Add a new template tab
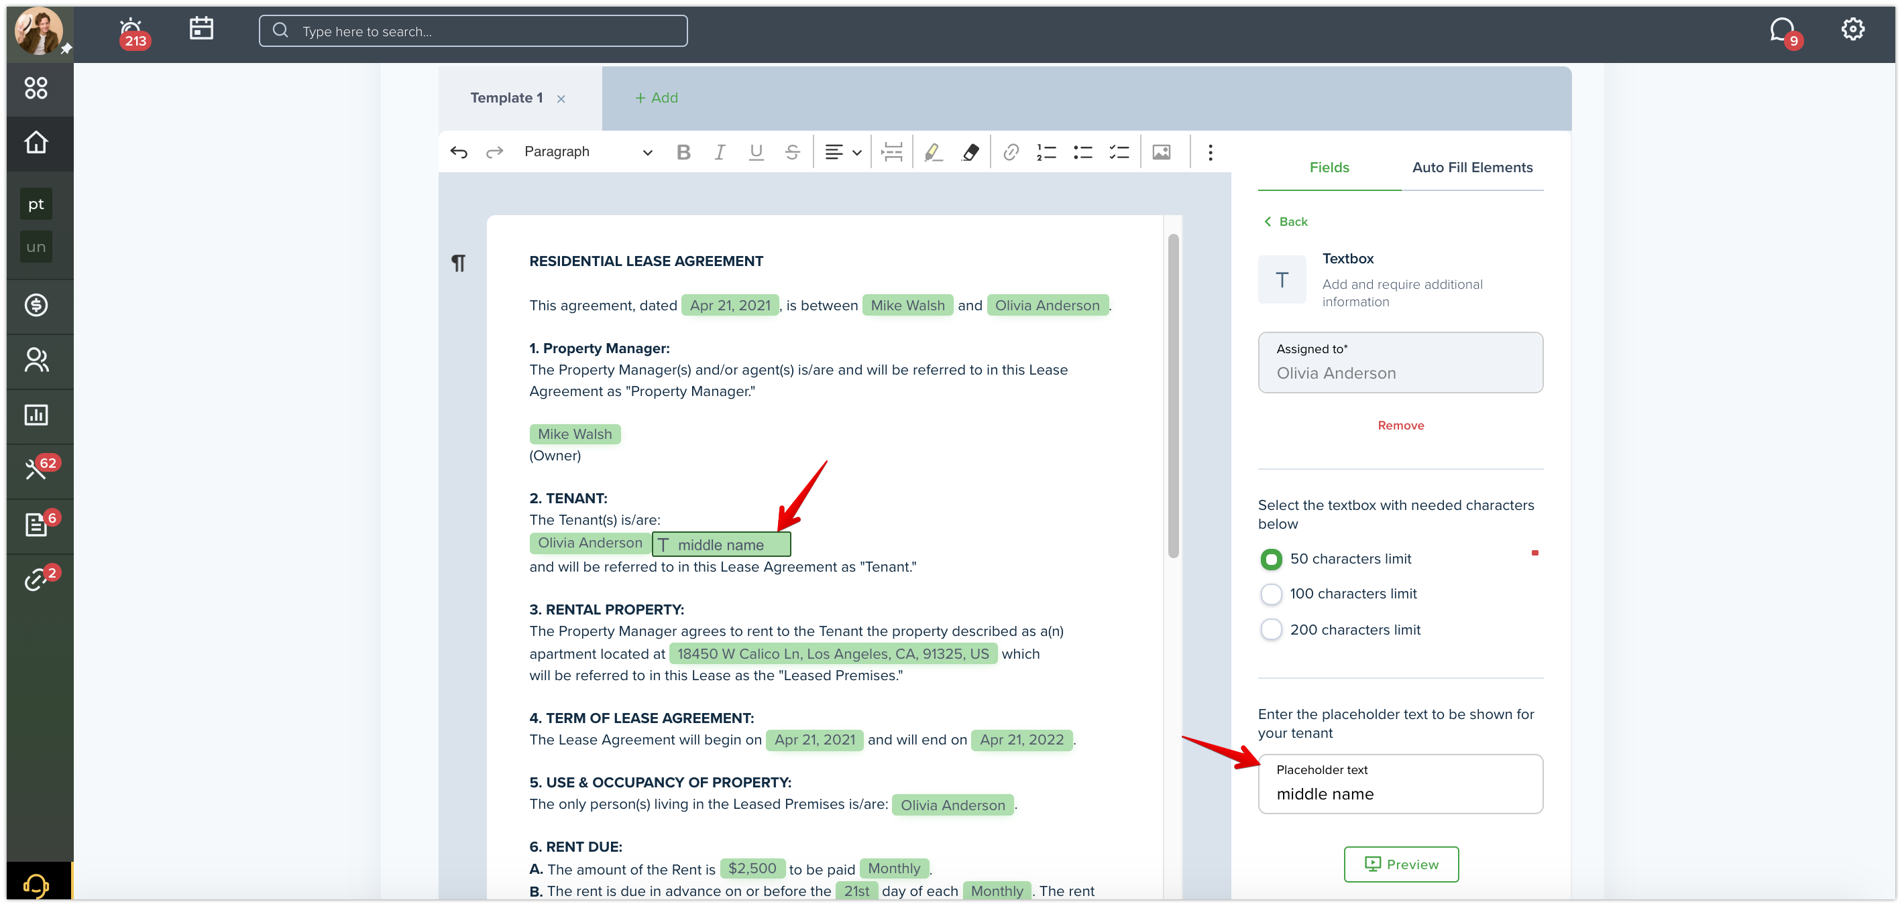The height and width of the screenshot is (906, 1902). point(656,98)
